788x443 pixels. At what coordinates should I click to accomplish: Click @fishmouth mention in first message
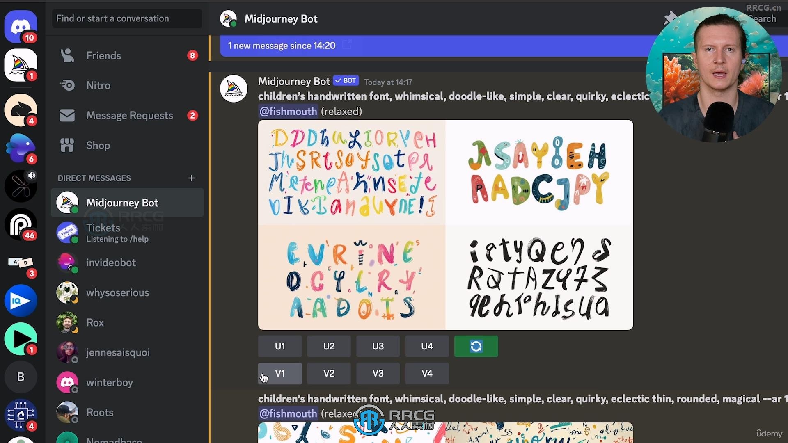(288, 111)
